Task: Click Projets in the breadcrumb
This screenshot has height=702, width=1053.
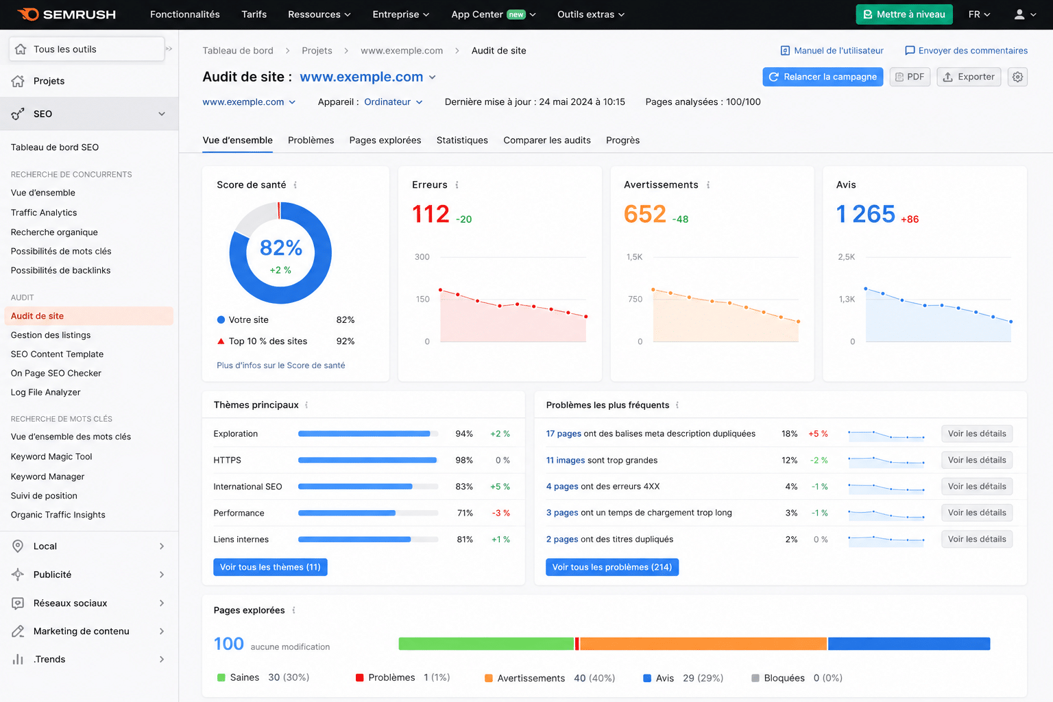Action: 317,51
